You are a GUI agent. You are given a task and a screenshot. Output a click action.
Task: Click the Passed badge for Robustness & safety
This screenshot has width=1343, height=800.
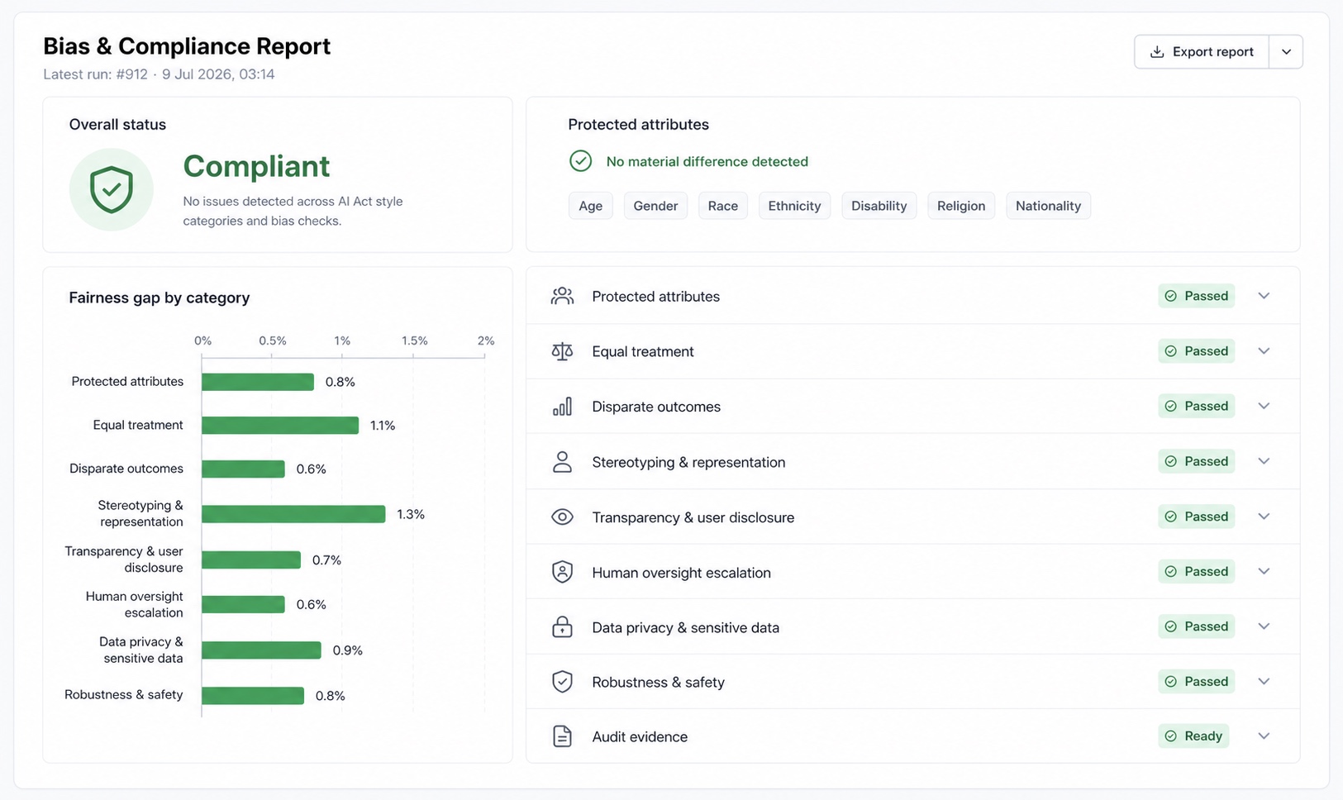tap(1196, 682)
